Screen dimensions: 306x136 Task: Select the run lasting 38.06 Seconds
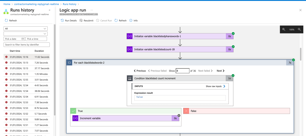(27, 91)
